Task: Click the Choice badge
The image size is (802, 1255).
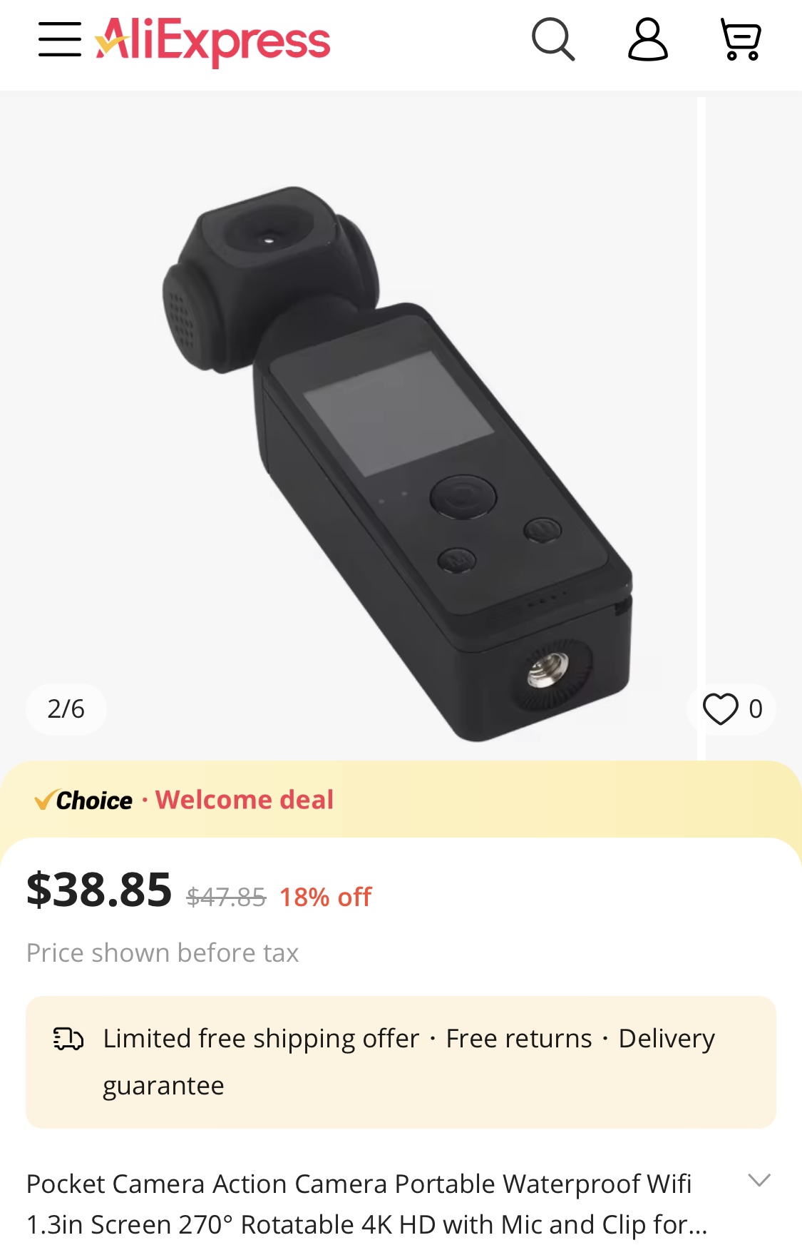Action: click(x=84, y=801)
